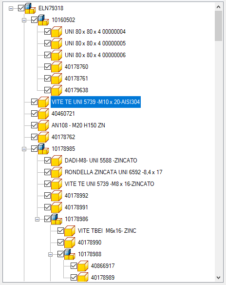Select the 40179638 part label
The image size is (226, 285).
coord(76,90)
